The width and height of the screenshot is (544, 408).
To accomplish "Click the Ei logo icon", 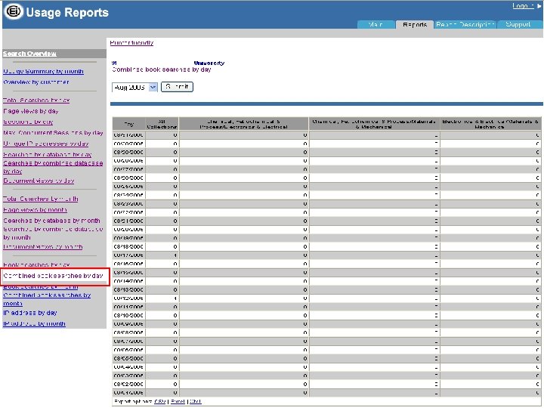I will 14,11.
